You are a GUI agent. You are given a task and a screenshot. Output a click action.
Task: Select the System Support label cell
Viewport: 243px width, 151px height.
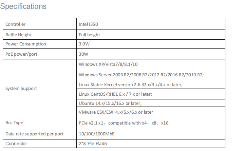(21, 89)
